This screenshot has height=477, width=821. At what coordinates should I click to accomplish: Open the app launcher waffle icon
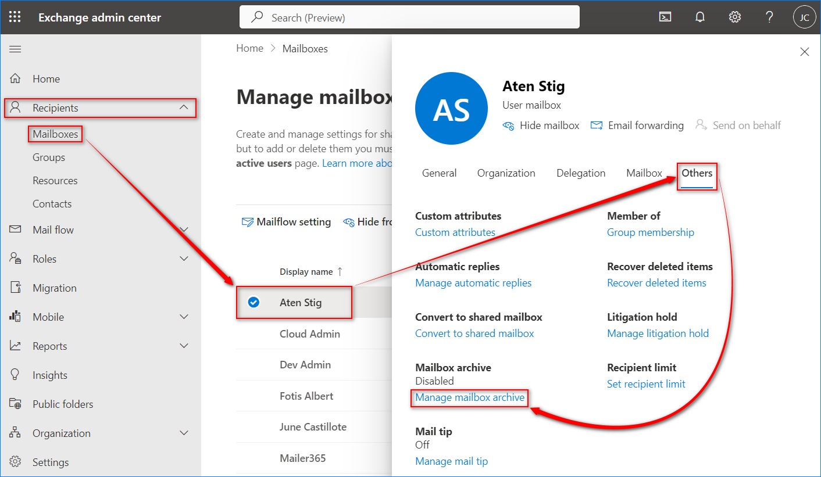[15, 17]
